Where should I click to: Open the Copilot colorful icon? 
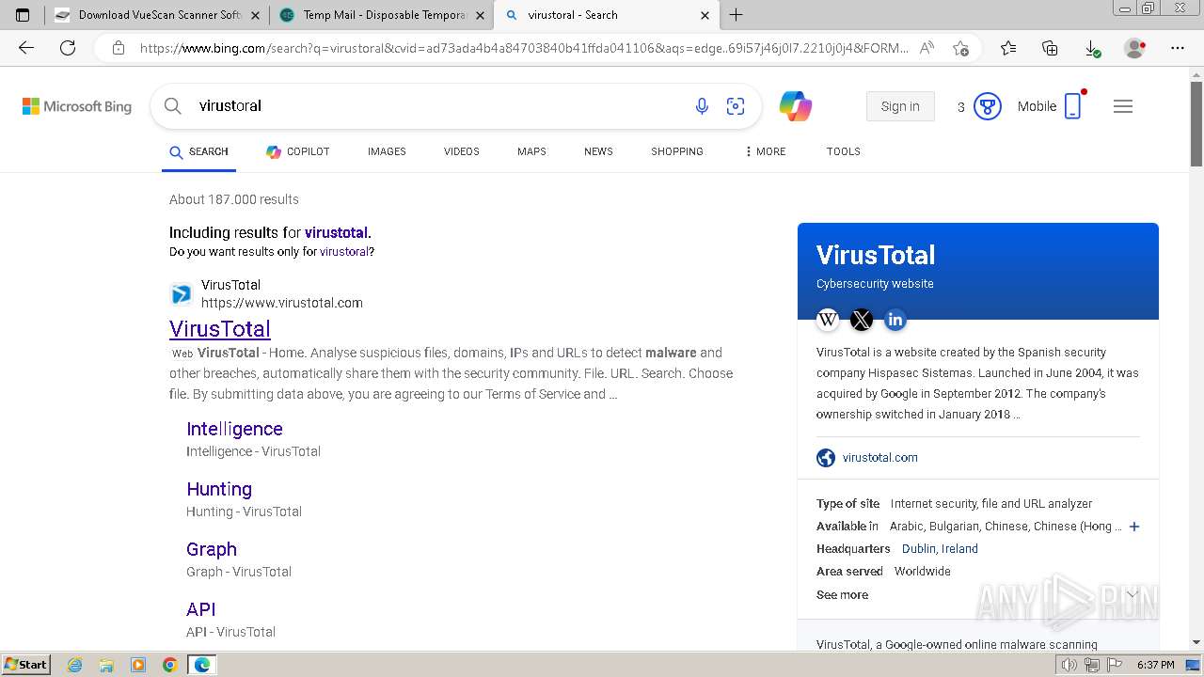796,106
